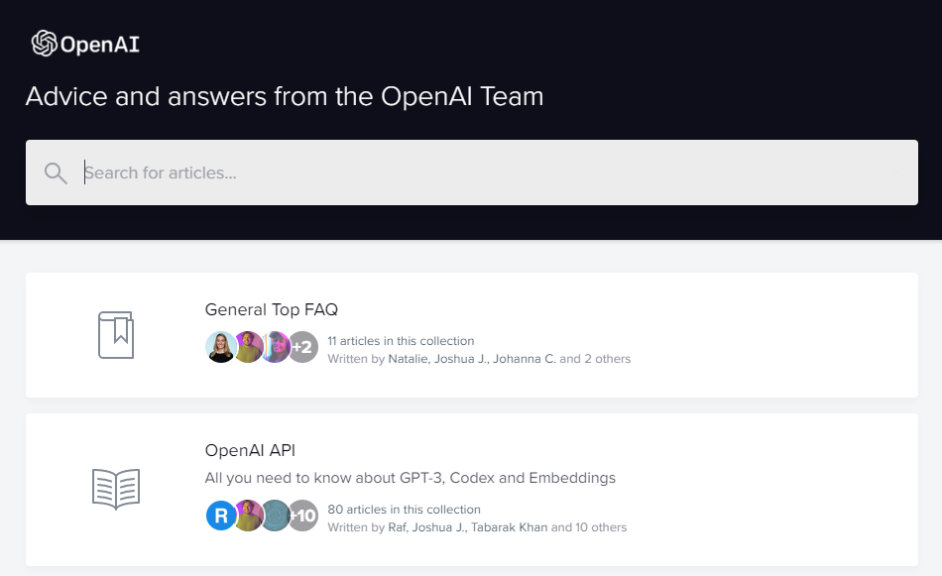Click the 11 articles in this collection text

[x=401, y=340]
